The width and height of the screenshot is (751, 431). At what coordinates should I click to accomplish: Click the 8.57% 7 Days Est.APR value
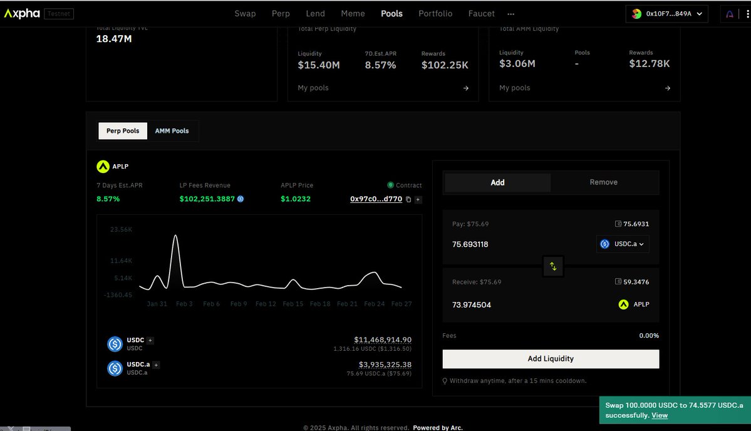click(108, 199)
